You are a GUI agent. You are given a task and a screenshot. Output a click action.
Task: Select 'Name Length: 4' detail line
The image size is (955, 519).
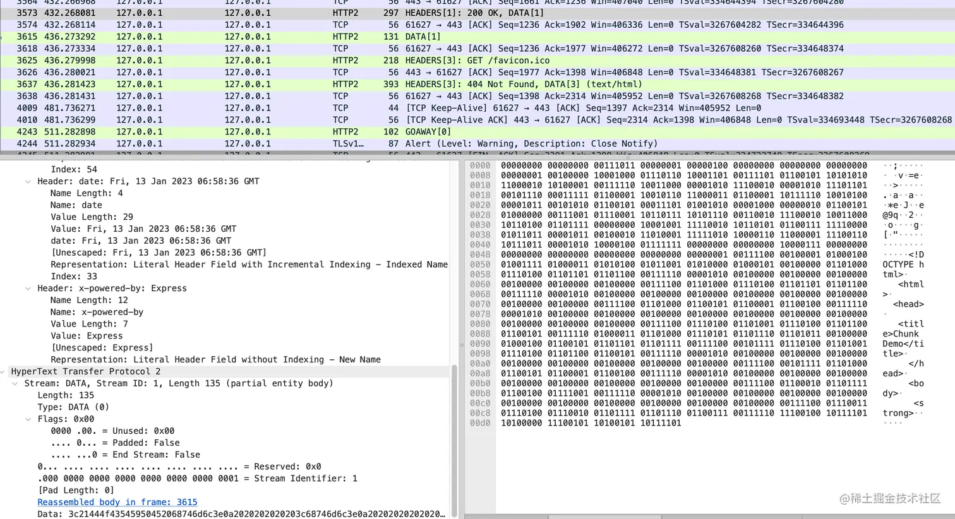[87, 193]
